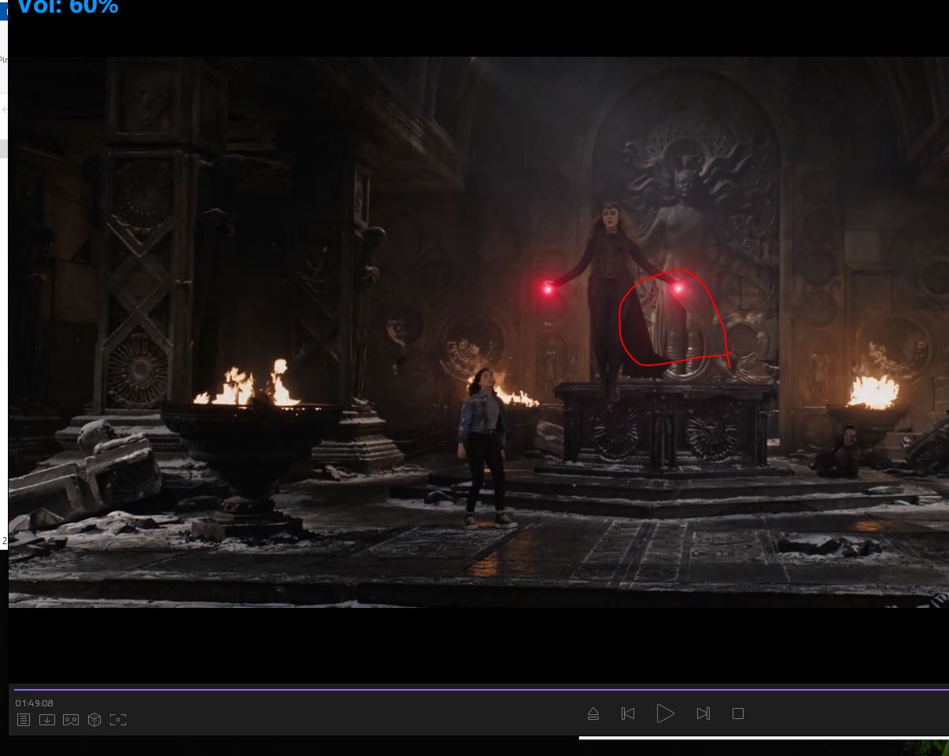Open the playlist panel icon
Screen dimensions: 949x756
[x=24, y=720]
